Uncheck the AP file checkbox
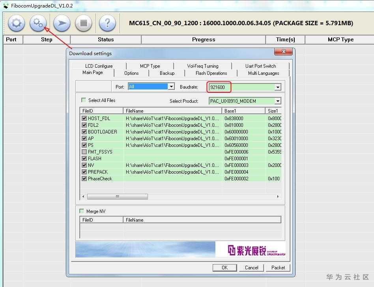 (x=84, y=138)
